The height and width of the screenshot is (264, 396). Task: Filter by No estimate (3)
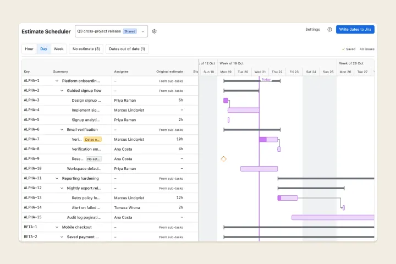click(86, 49)
